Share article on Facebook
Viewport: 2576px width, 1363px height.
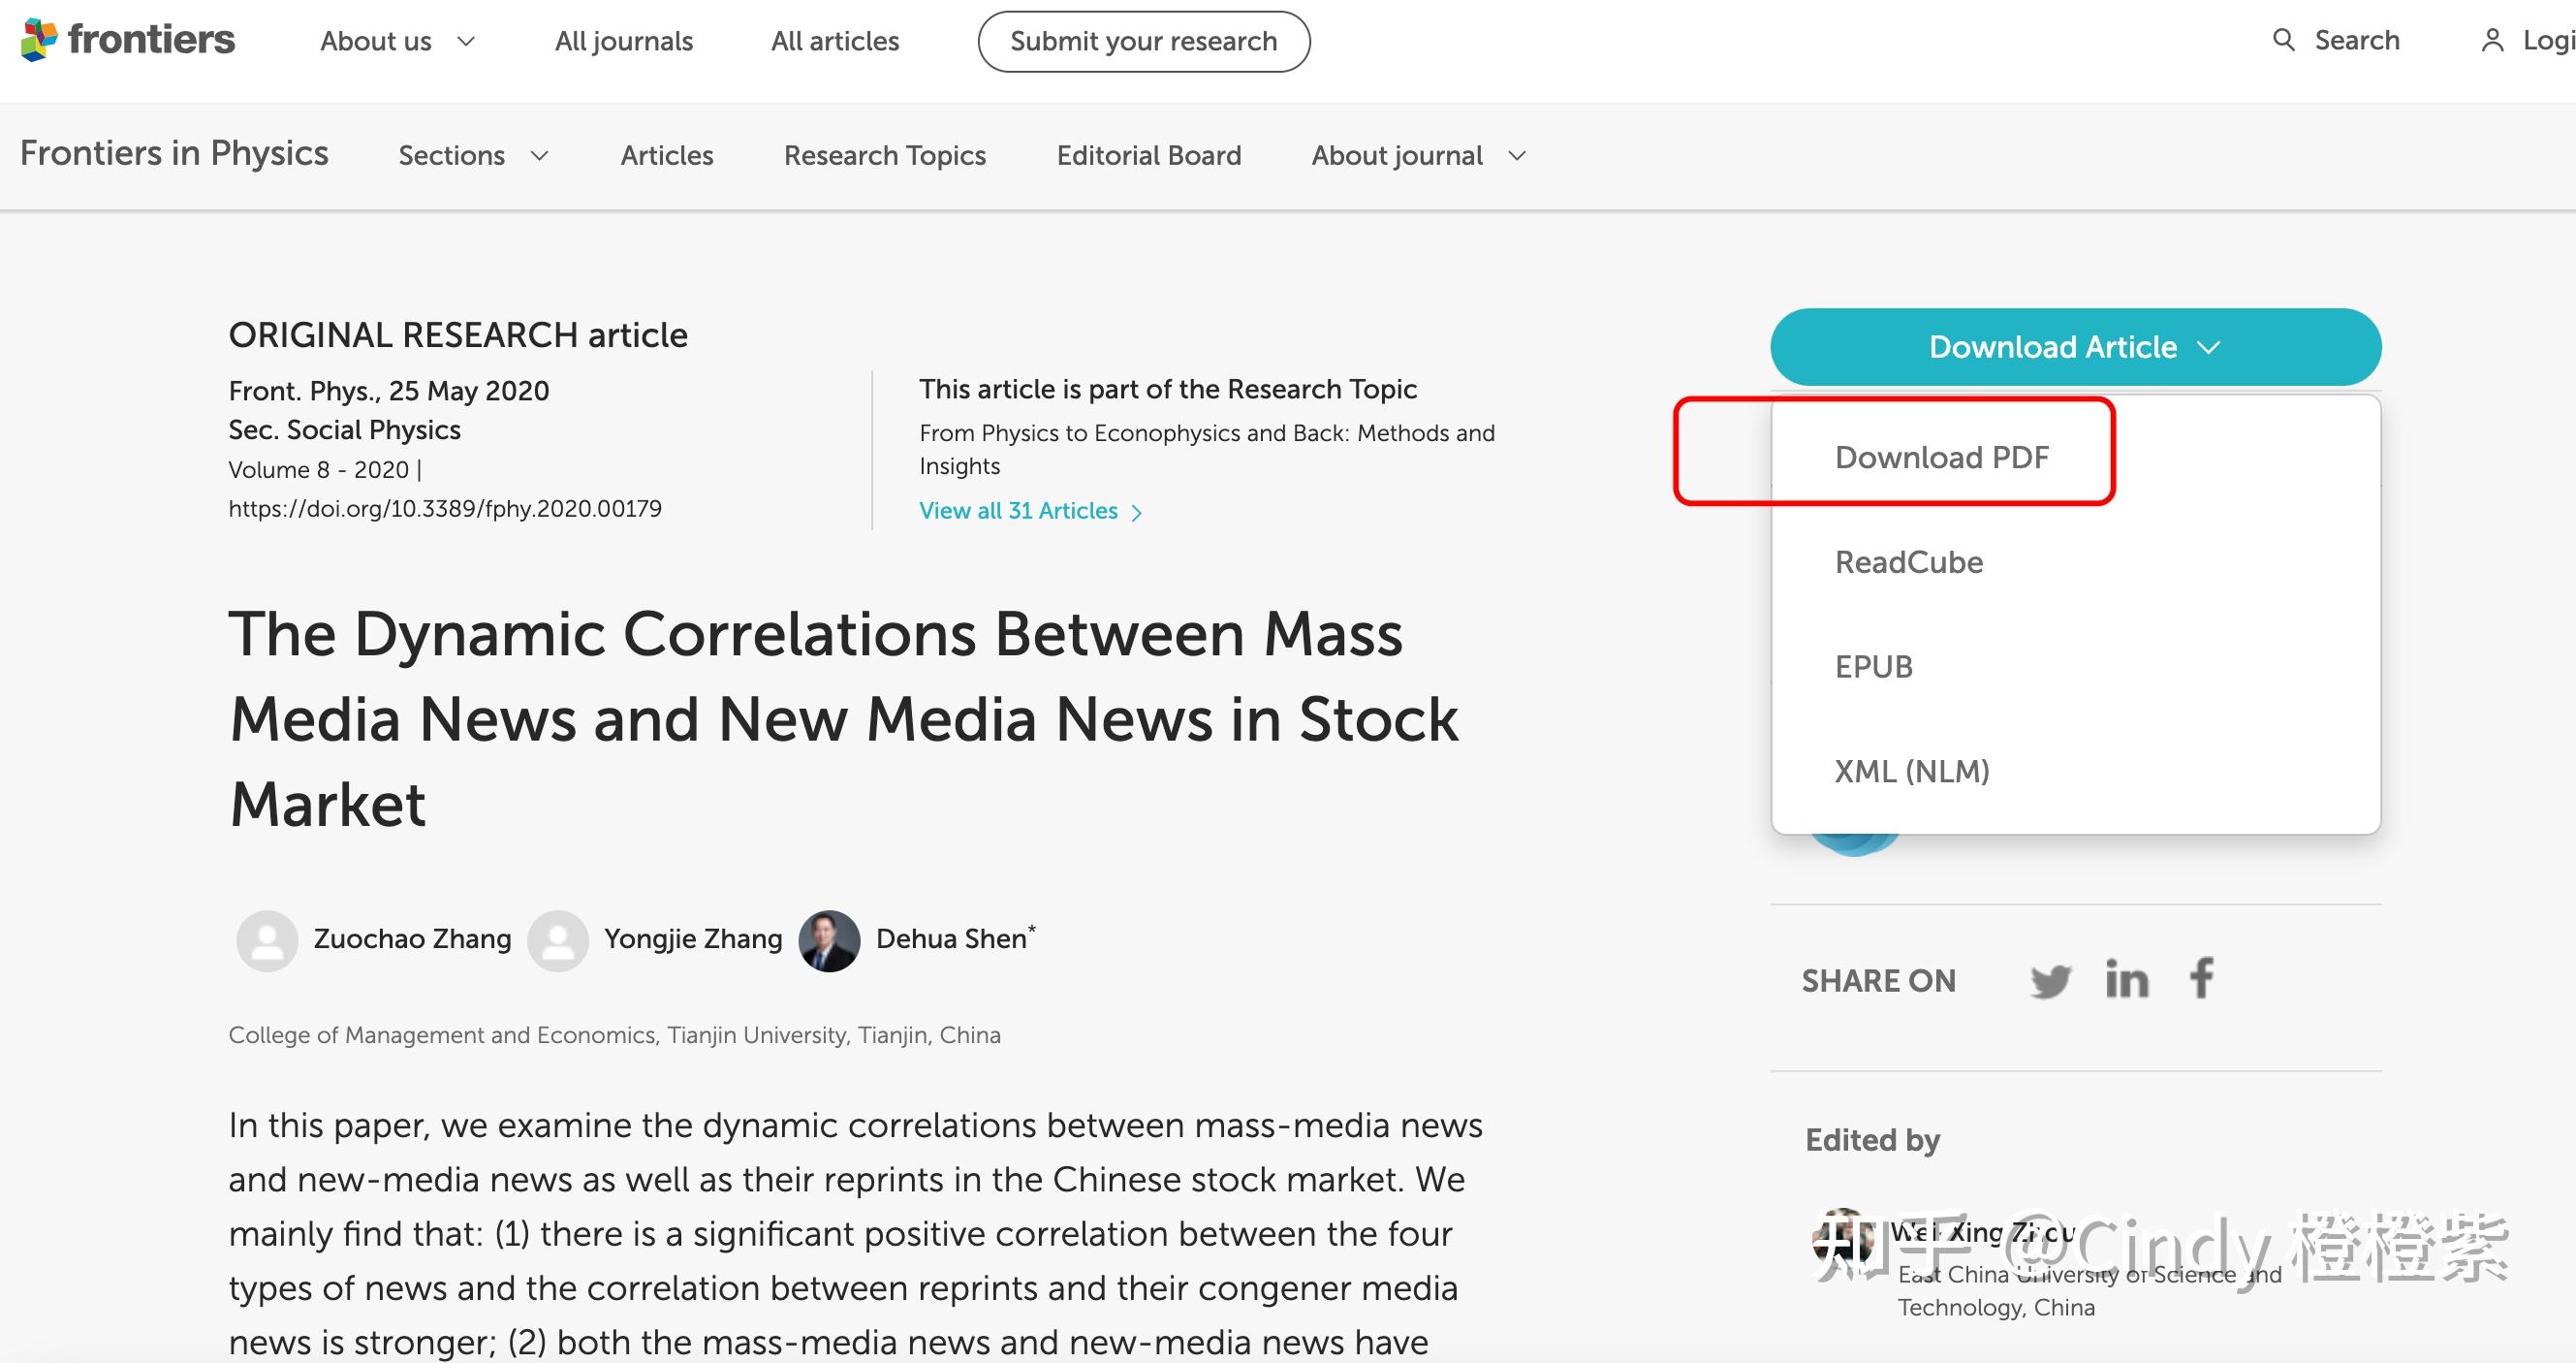[x=2201, y=978]
